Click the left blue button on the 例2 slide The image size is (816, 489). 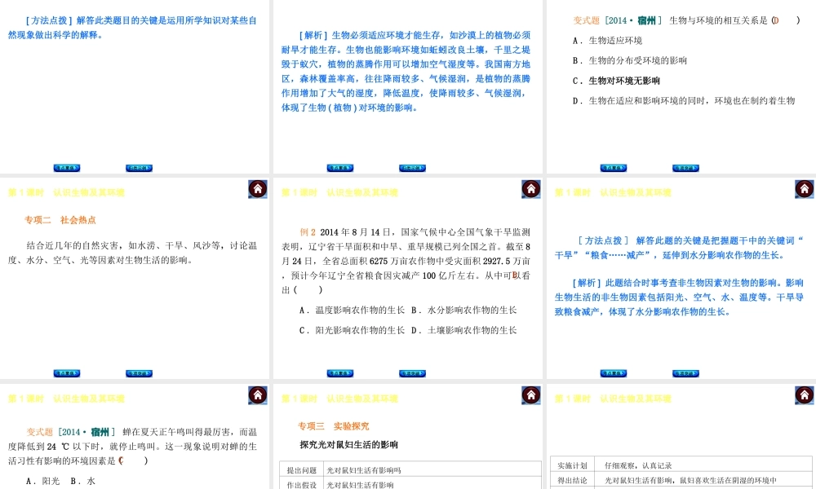coord(339,373)
